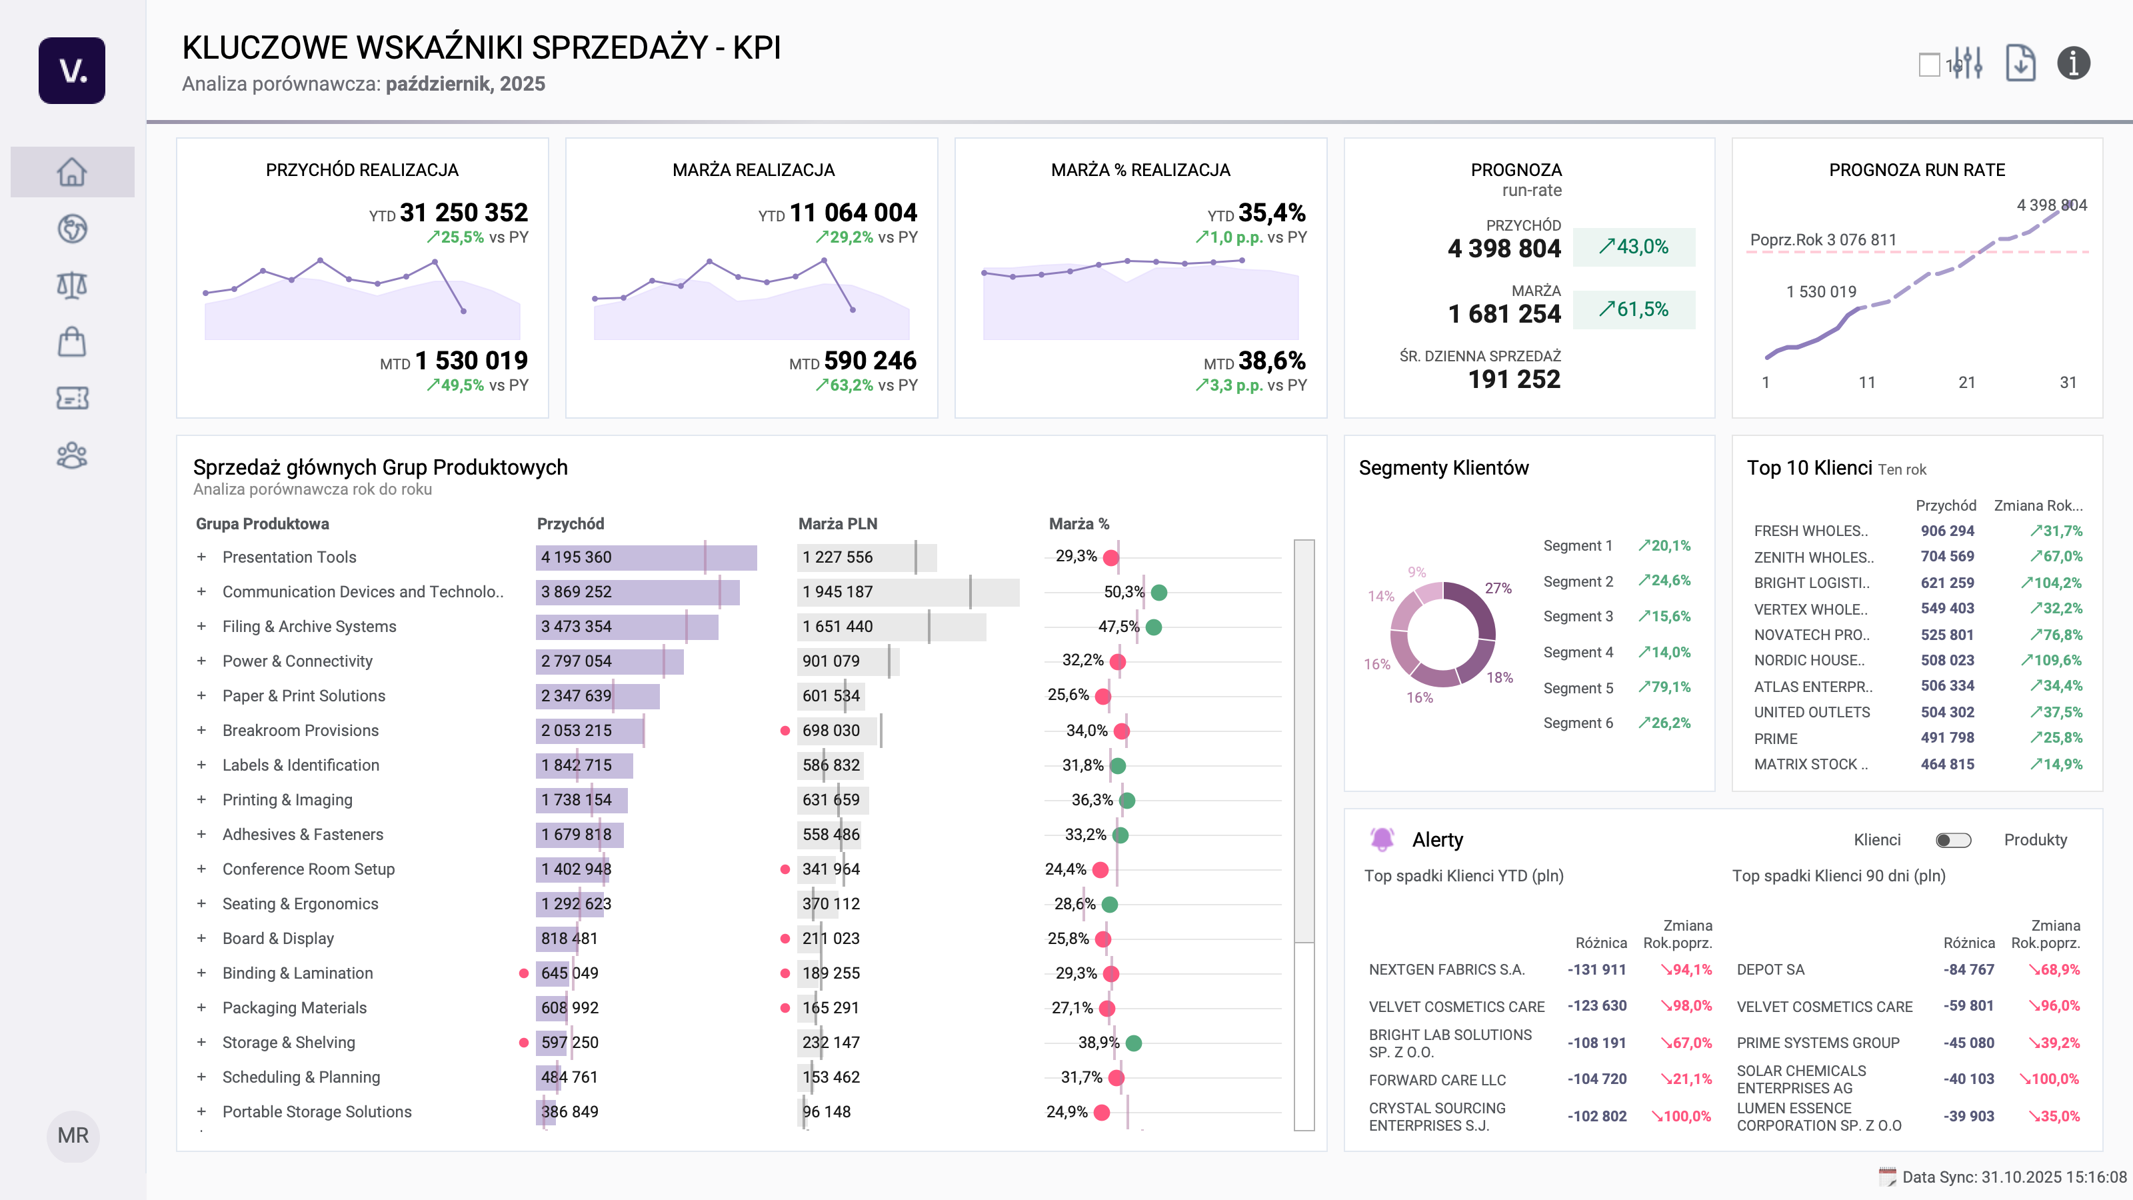This screenshot has width=2133, height=1200.
Task: Download the report via the export icon
Action: coord(2020,63)
